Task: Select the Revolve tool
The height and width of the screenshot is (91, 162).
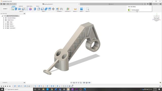Action: [x=19, y=9]
